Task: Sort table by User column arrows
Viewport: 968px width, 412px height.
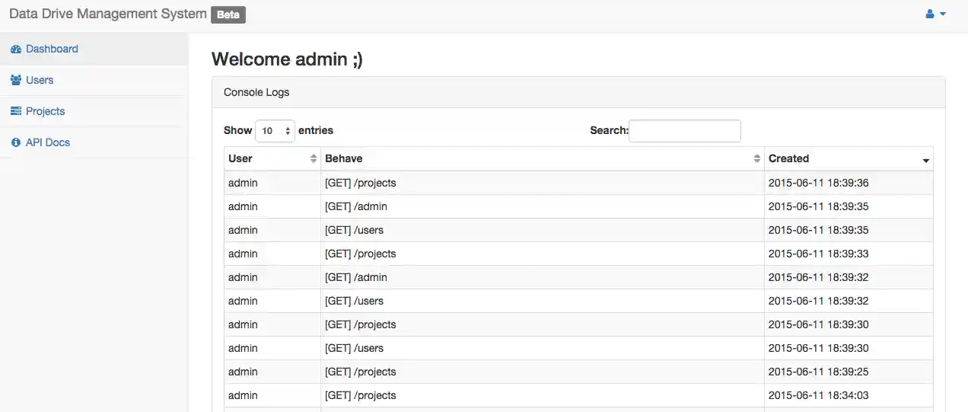Action: [314, 158]
